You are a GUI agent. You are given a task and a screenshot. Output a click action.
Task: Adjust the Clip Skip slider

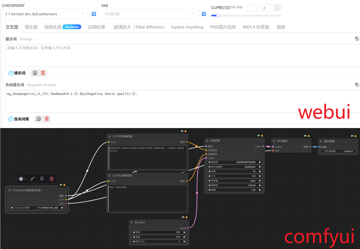(x=246, y=16)
